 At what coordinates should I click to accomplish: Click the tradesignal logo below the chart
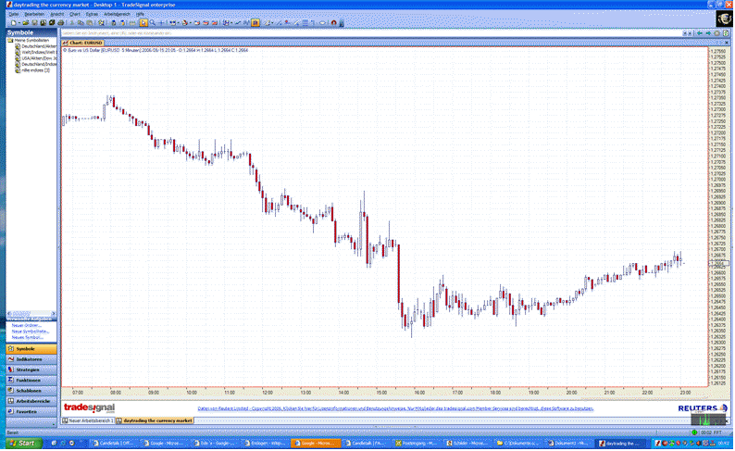click(x=89, y=407)
